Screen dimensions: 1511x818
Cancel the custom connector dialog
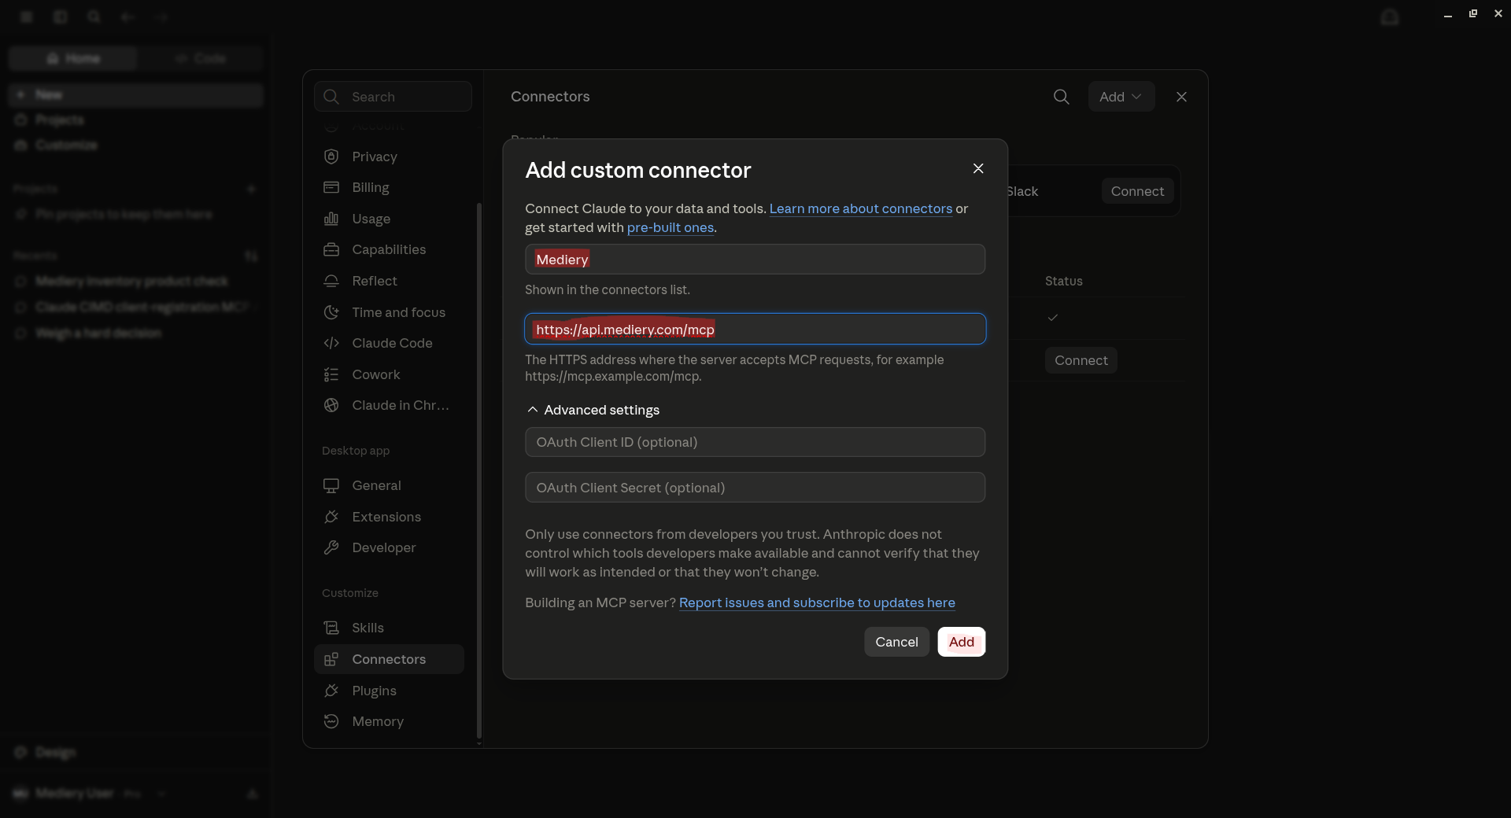point(896,642)
